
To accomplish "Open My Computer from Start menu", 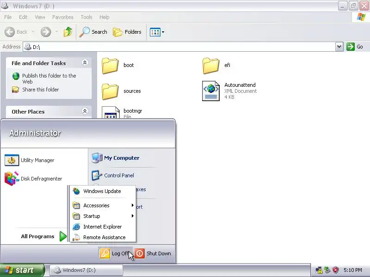I will click(x=116, y=158).
